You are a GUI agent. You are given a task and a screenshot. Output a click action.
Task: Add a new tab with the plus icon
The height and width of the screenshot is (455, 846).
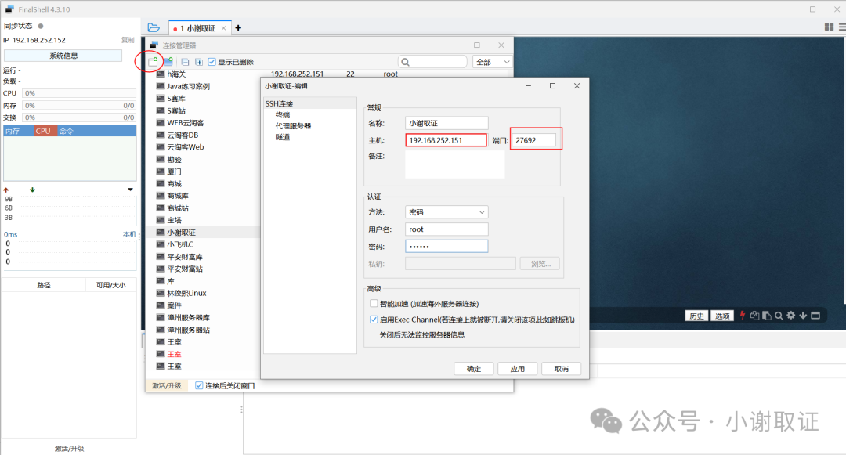(238, 27)
